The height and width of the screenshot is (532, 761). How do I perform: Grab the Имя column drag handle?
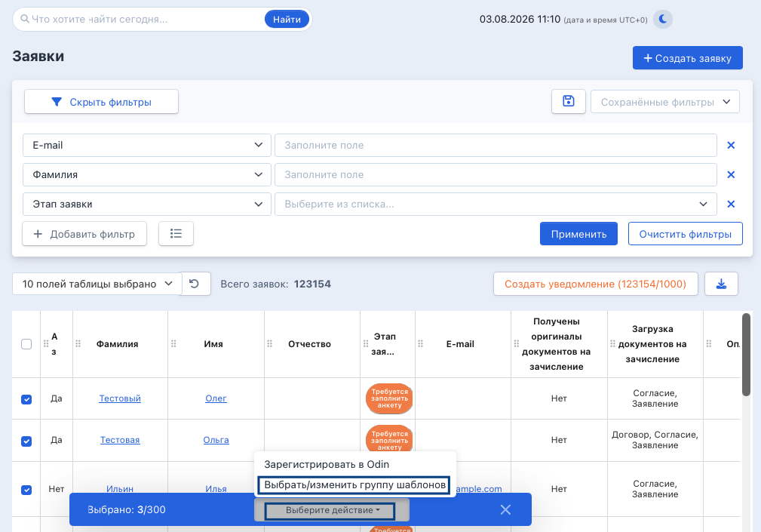click(x=173, y=343)
